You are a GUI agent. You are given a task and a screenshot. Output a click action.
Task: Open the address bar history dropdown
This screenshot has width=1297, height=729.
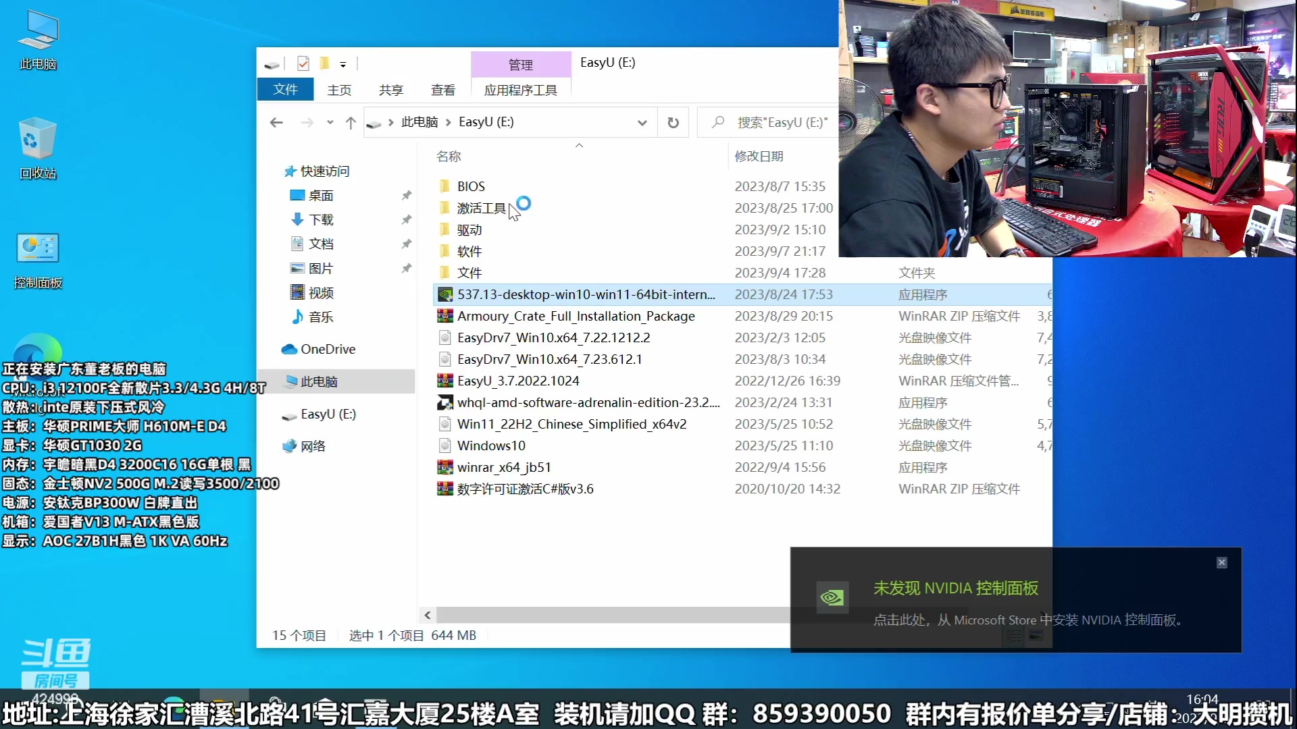click(642, 122)
